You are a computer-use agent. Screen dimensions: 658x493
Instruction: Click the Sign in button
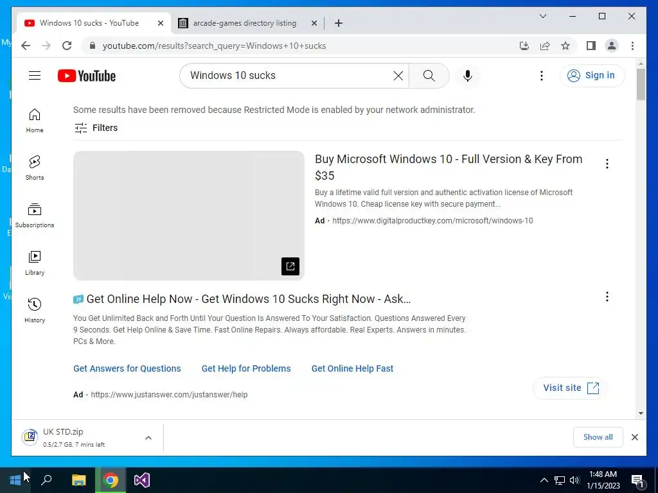592,76
